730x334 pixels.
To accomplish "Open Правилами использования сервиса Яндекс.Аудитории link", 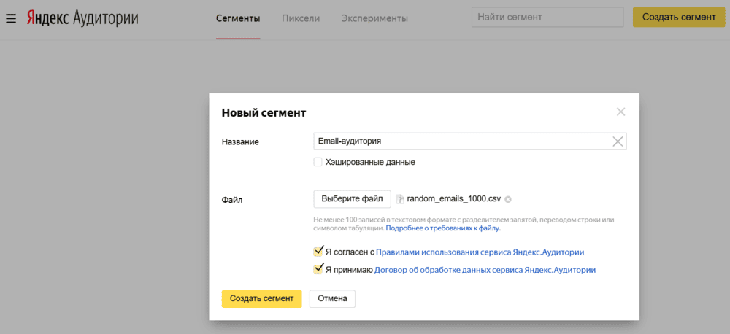I will click(480, 252).
